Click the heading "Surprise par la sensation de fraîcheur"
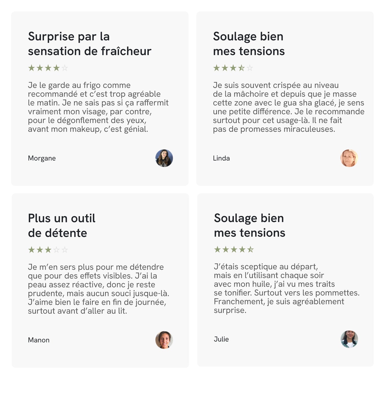The height and width of the screenshot is (419, 385). [x=90, y=44]
